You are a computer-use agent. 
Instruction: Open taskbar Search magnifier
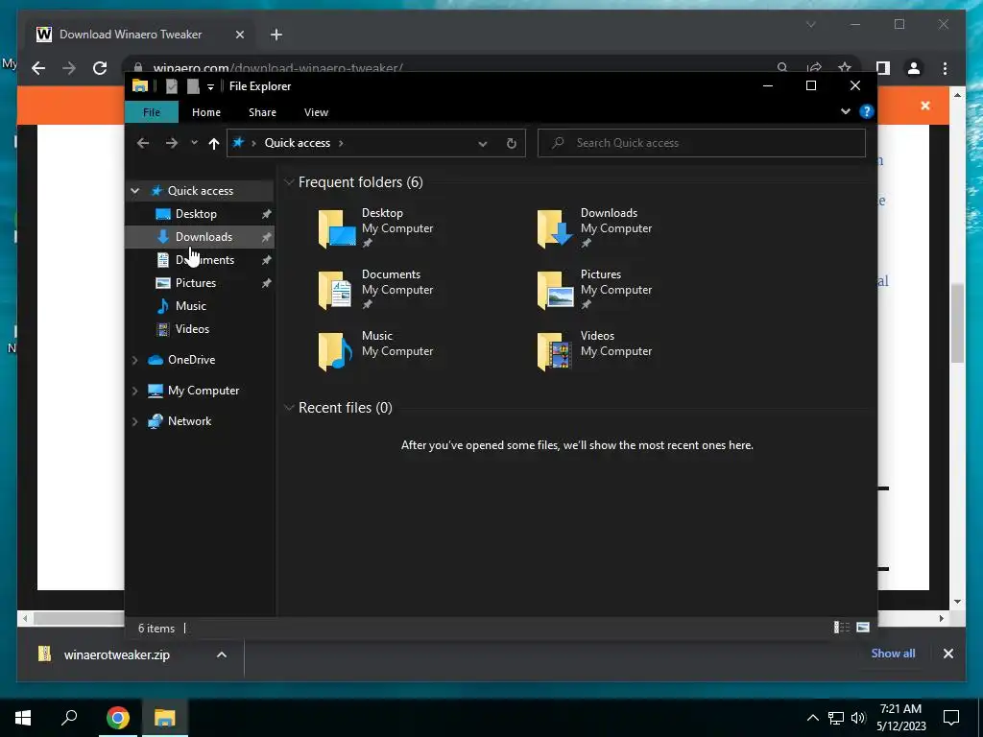(69, 718)
